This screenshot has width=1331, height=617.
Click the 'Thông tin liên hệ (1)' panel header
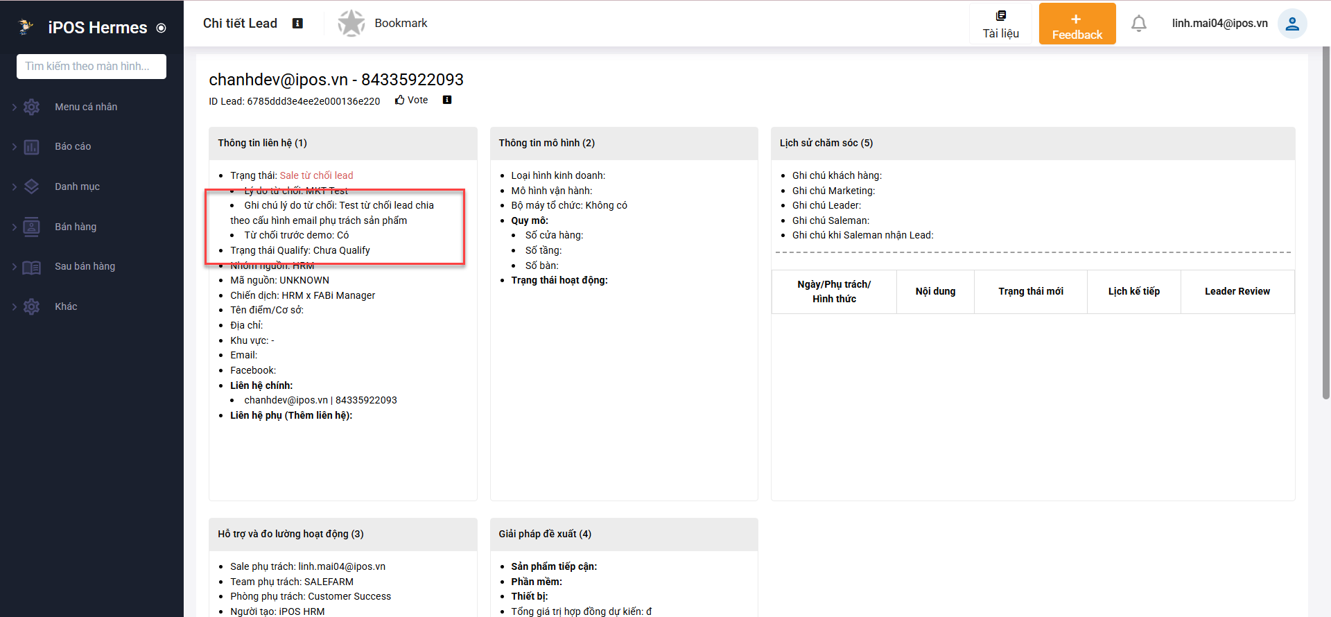click(343, 143)
